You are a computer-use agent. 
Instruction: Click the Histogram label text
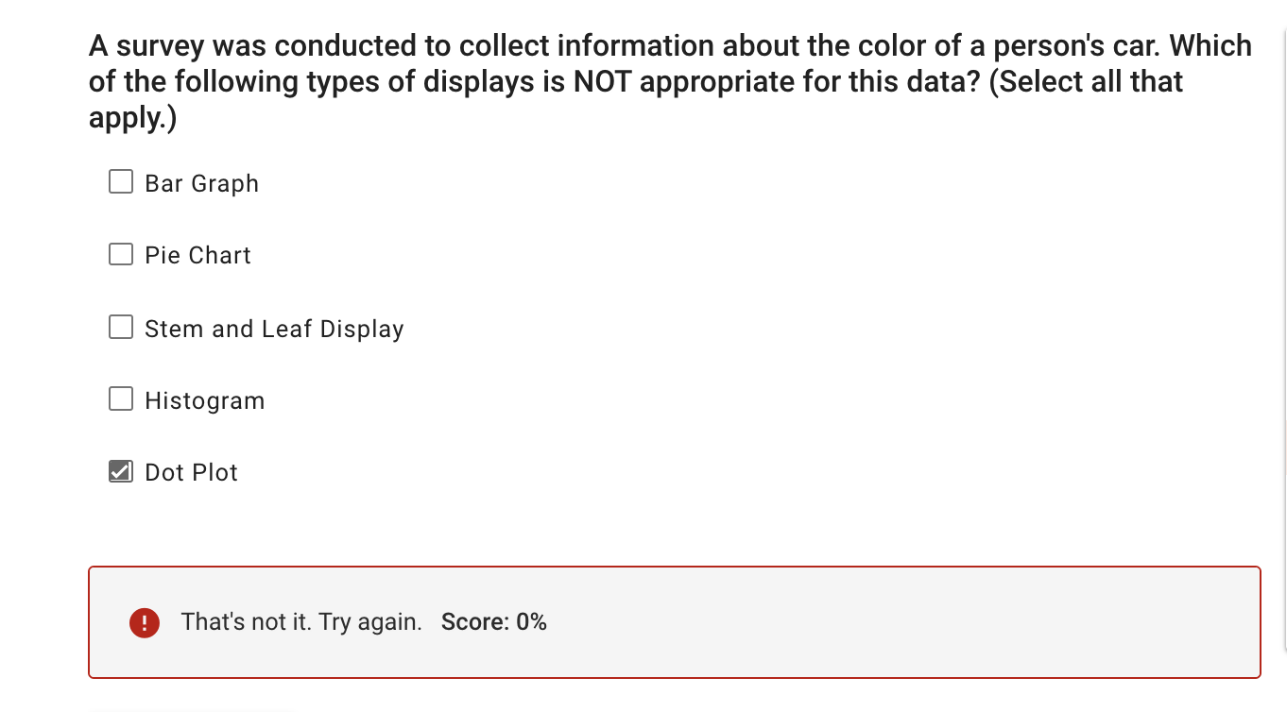(205, 400)
